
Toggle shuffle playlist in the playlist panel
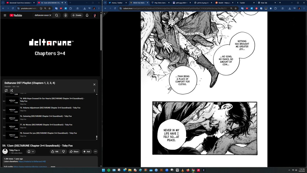[11, 90]
